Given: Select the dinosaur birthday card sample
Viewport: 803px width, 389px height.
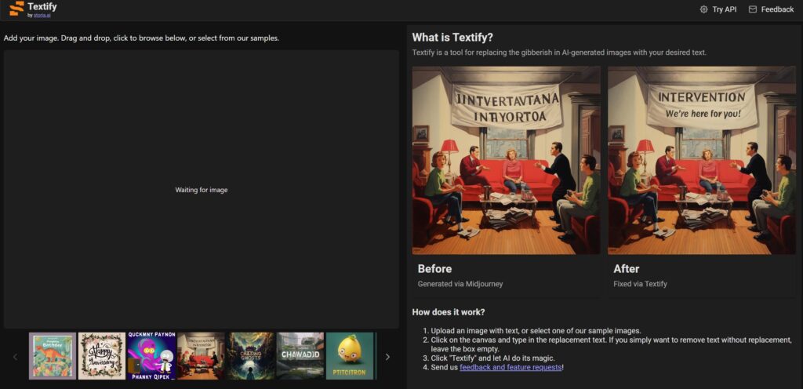Looking at the screenshot, I should click(53, 356).
